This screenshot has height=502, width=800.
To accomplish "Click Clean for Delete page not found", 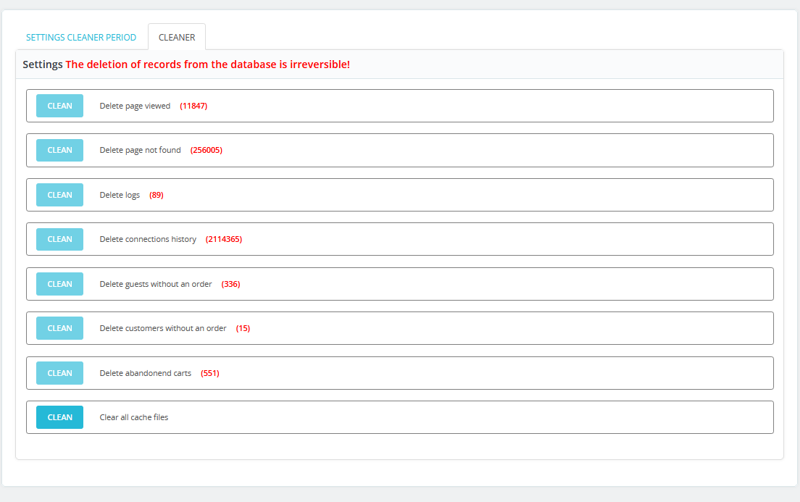I will point(59,150).
